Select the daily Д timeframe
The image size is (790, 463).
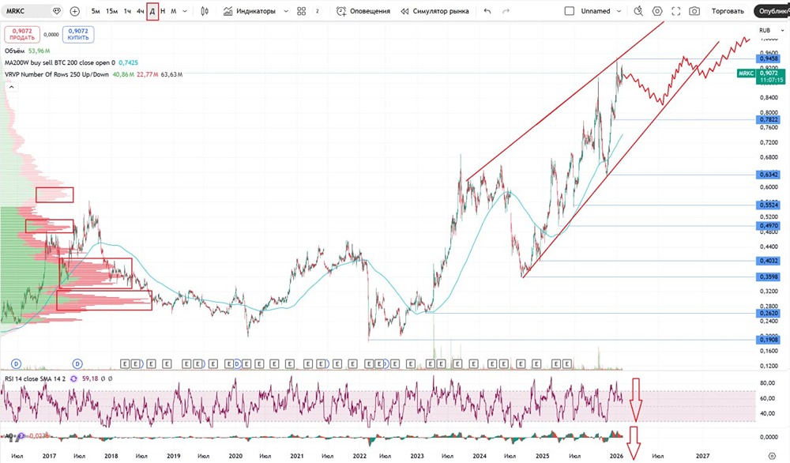click(x=152, y=11)
